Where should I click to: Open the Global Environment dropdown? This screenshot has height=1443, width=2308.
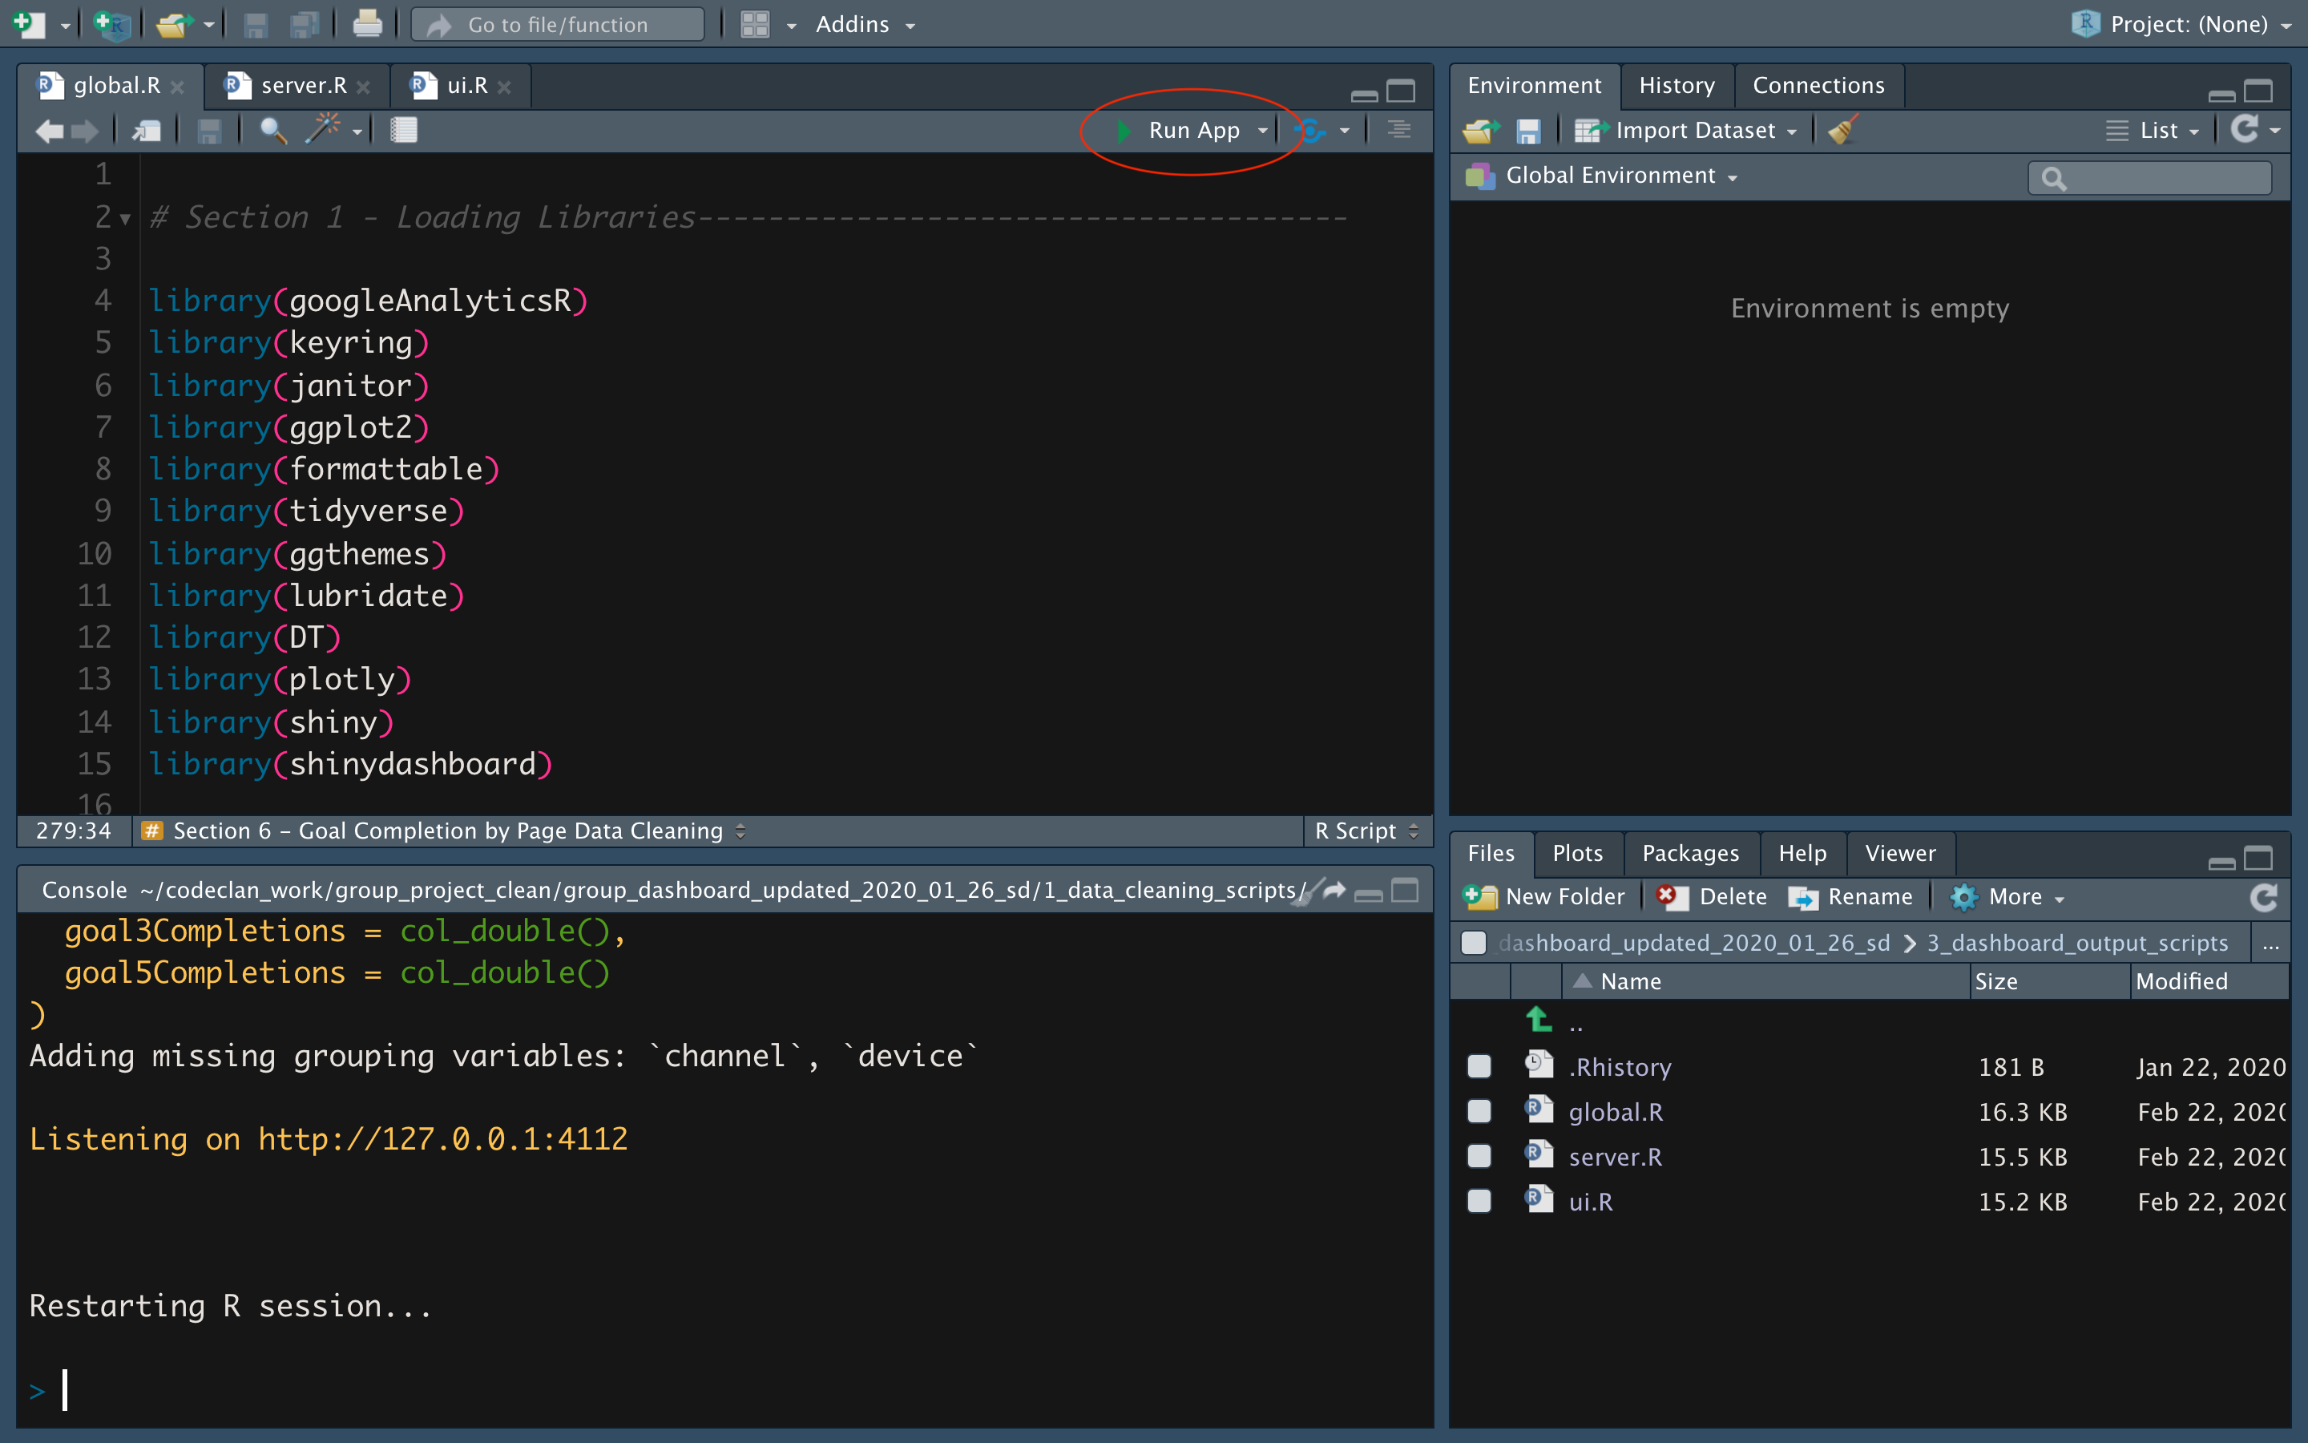pyautogui.click(x=1620, y=176)
